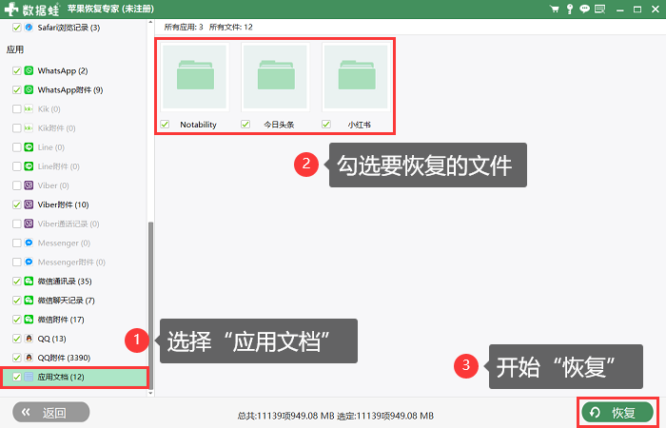Select the Messenger附件 (0) row
This screenshot has height=428, width=666.
pos(73,262)
